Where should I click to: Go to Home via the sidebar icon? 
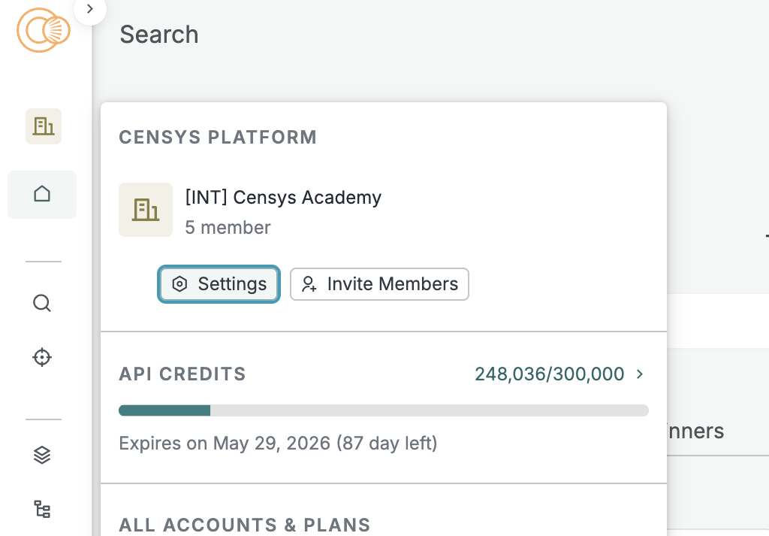42,195
